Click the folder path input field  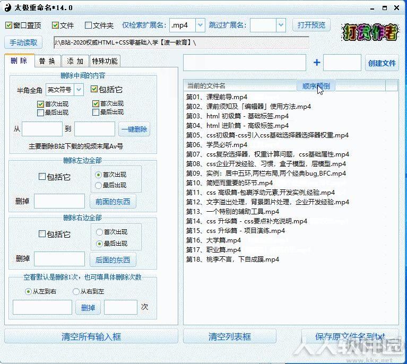click(x=181, y=42)
